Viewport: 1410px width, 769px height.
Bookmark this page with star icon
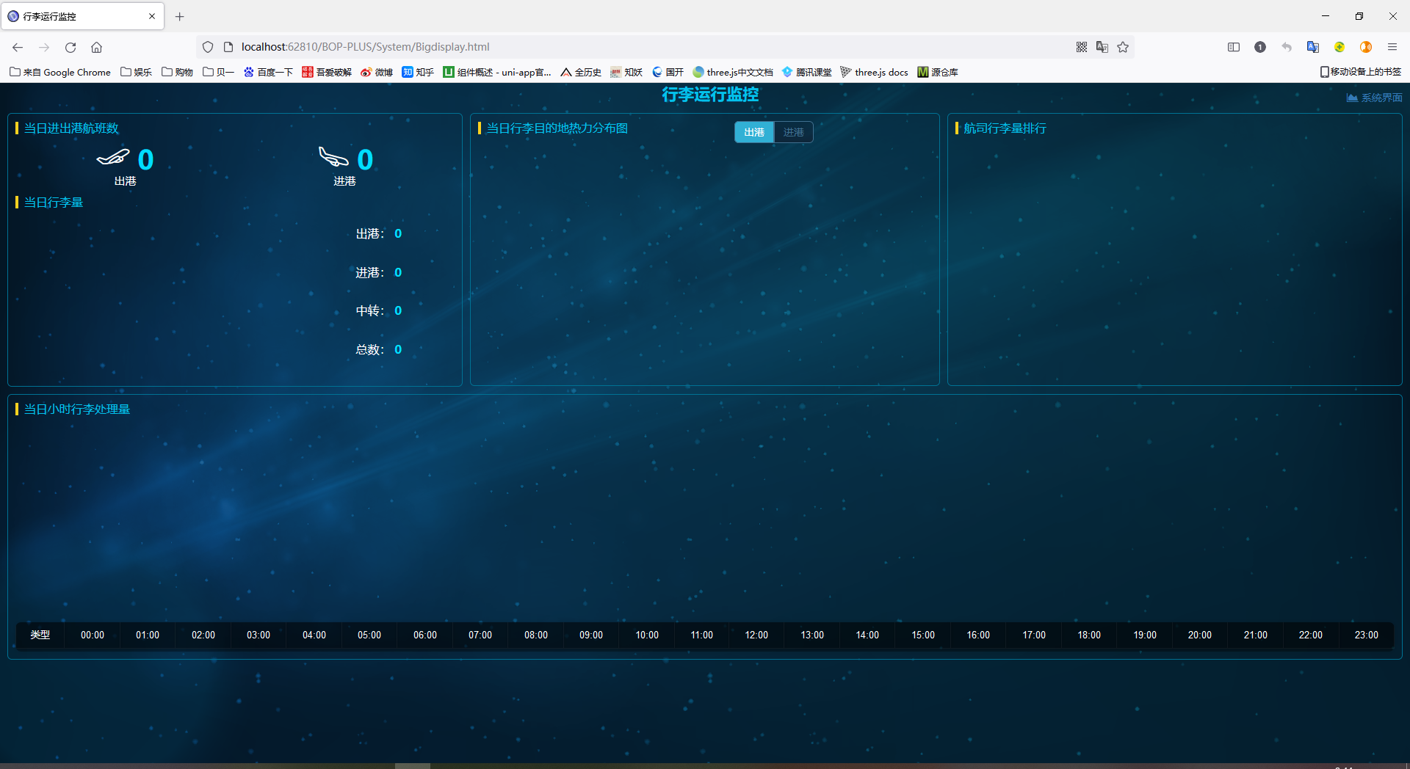[x=1123, y=47]
